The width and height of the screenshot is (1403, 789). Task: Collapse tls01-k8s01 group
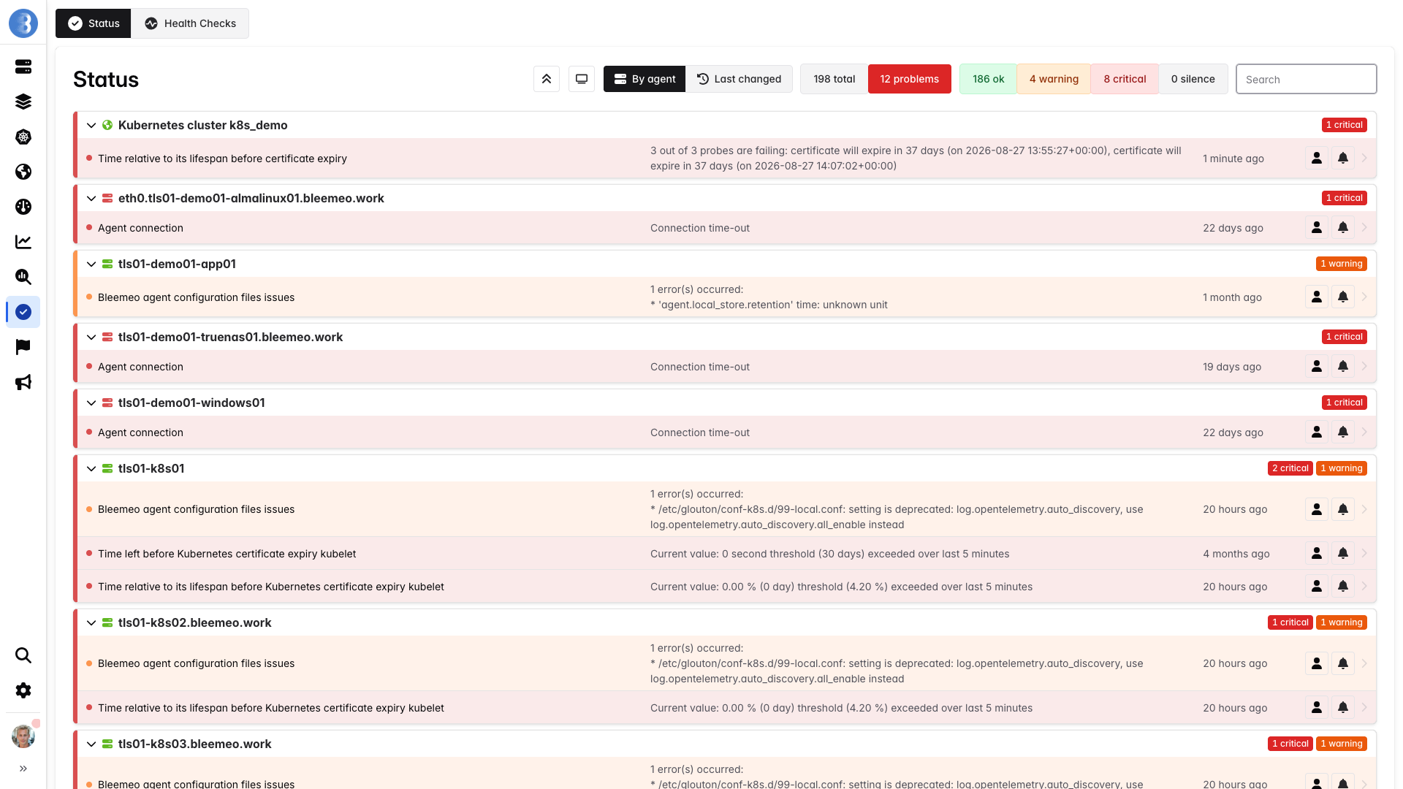click(x=91, y=469)
